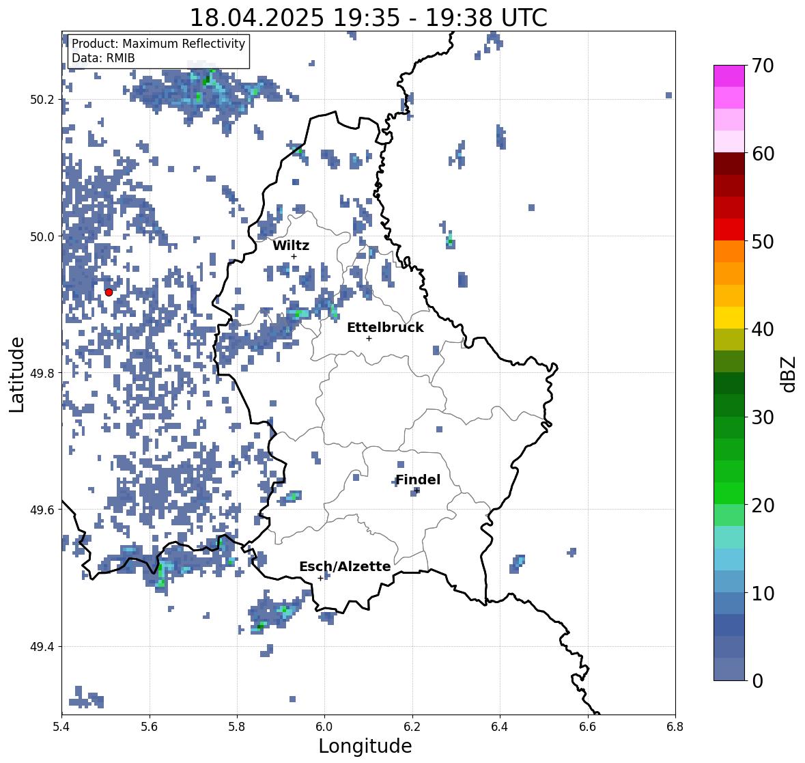This screenshot has width=805, height=763.
Task: Click the 30 tick on the colorbar
Action: click(x=763, y=417)
